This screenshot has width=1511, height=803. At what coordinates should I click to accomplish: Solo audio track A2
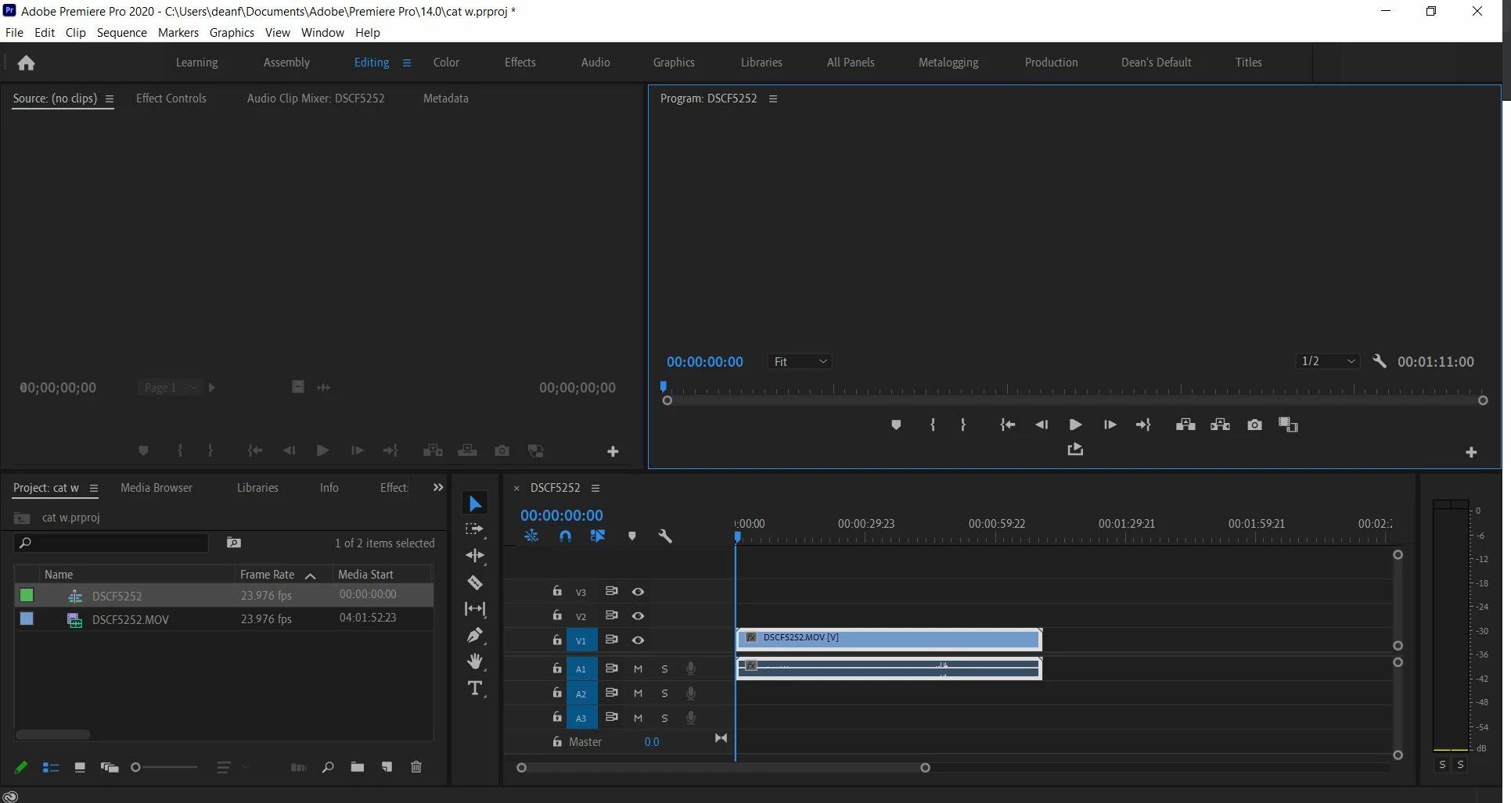[664, 694]
